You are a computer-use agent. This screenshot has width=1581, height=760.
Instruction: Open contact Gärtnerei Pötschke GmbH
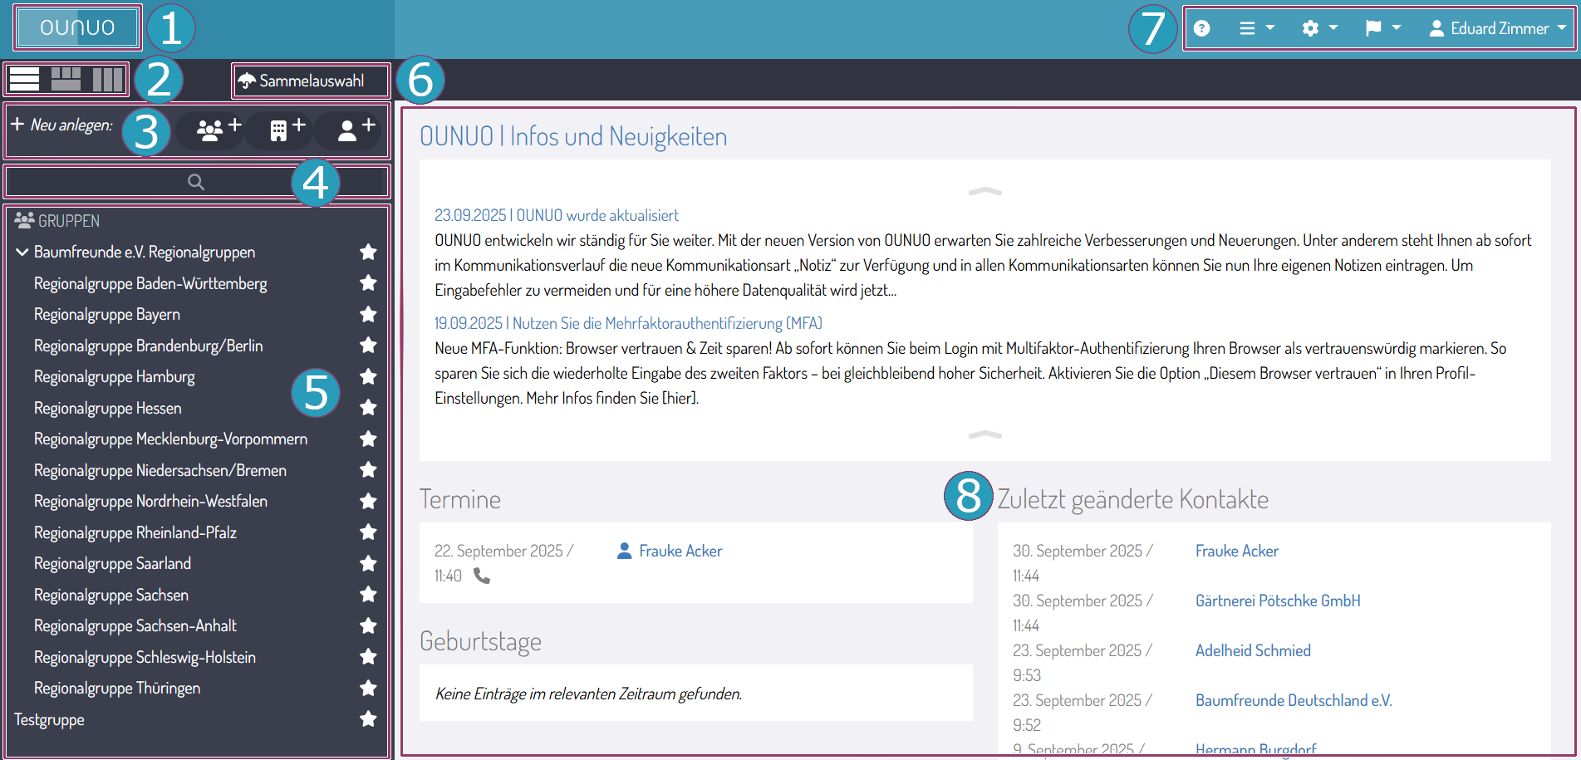click(x=1278, y=601)
